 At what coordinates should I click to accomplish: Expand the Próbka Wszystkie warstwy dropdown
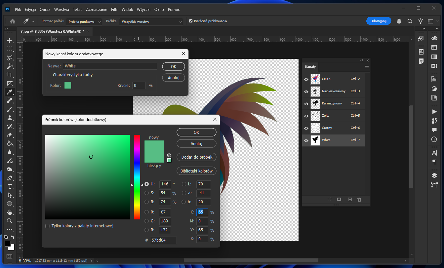point(151,21)
